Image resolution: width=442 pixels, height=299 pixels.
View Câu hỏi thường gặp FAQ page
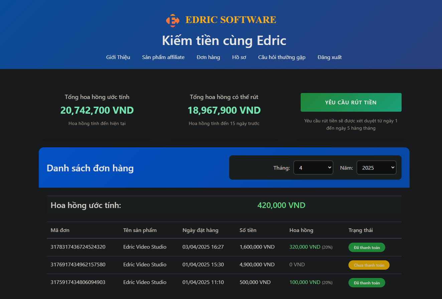click(281, 57)
